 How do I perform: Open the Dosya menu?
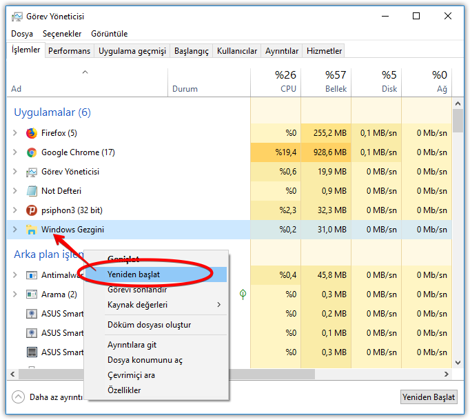(22, 34)
